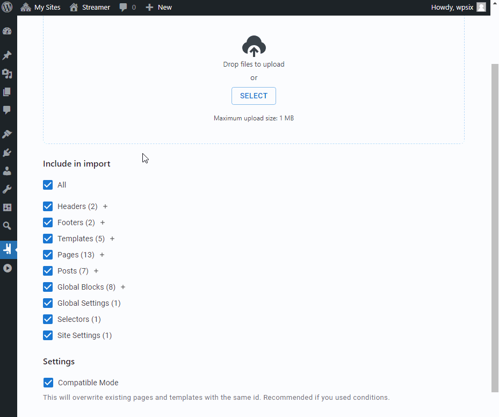Open the New item admin bar menu

coord(158,7)
